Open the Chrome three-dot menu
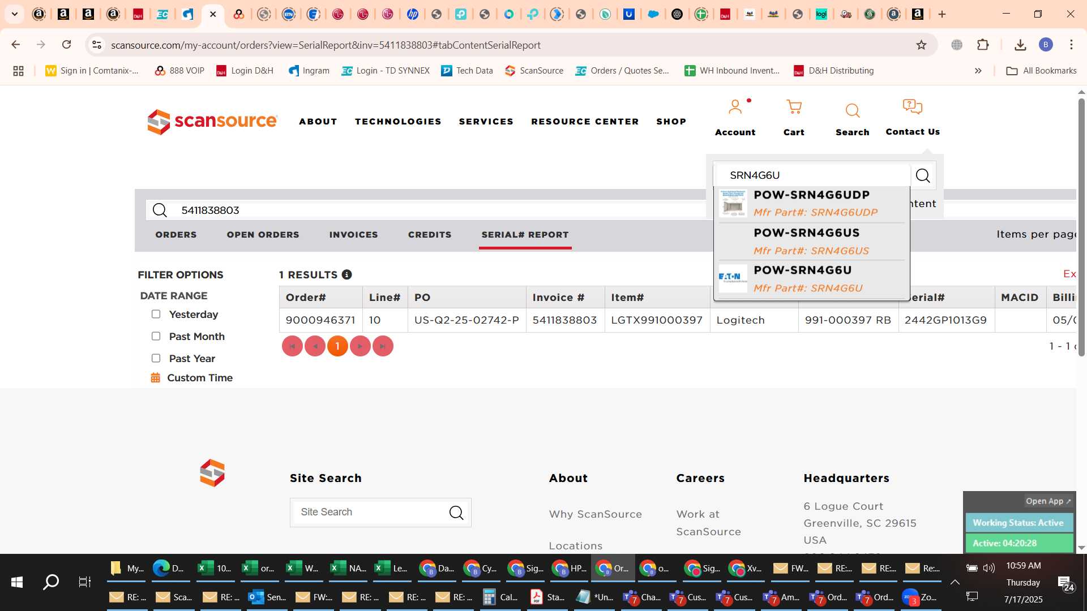Viewport: 1087px width, 611px height. coord(1071,45)
